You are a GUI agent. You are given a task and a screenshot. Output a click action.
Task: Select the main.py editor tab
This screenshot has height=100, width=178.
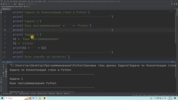(x=6, y=9)
